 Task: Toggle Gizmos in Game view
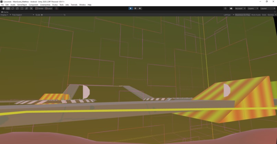pyautogui.click(x=270, y=15)
